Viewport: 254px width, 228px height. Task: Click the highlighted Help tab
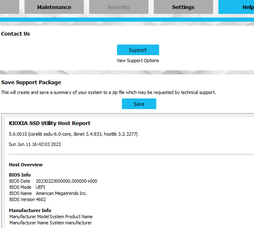point(241,7)
